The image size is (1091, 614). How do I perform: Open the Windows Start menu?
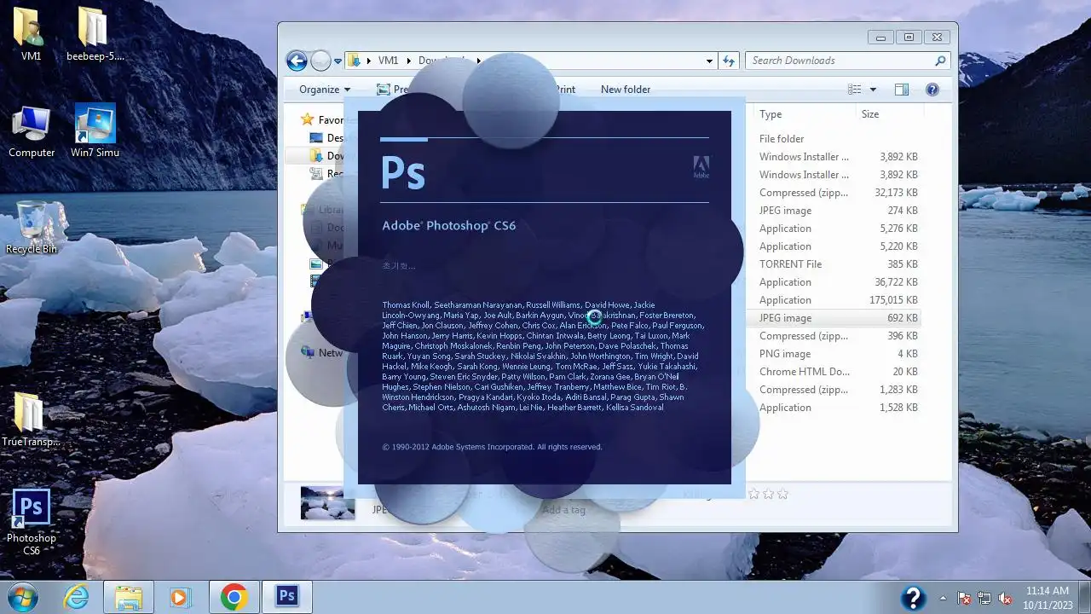(x=23, y=597)
